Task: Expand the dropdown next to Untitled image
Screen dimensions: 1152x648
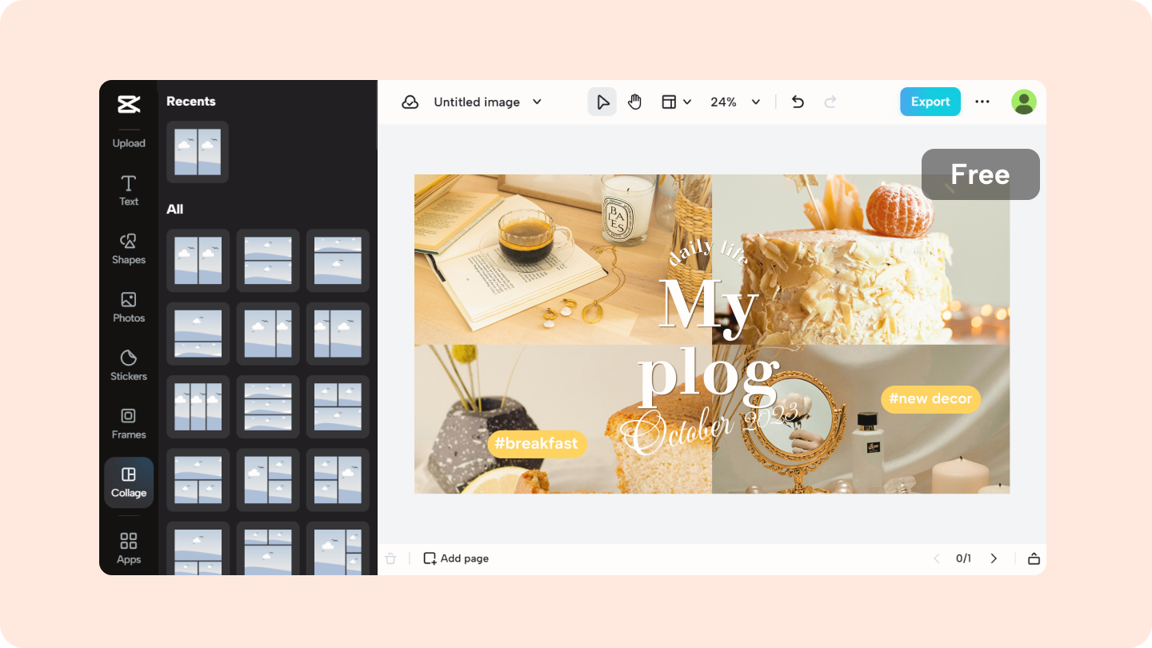Action: pos(538,102)
